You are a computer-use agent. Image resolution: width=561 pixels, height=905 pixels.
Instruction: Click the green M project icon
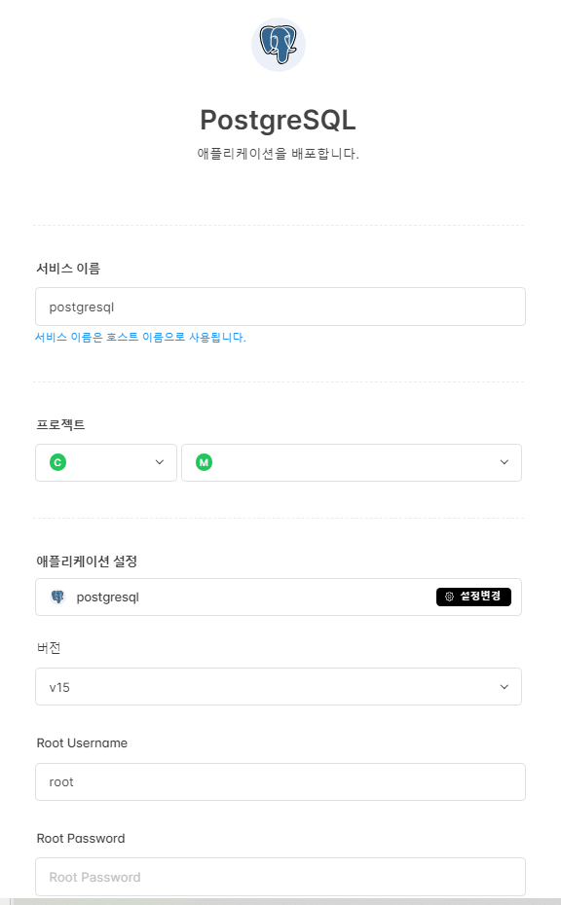(204, 462)
